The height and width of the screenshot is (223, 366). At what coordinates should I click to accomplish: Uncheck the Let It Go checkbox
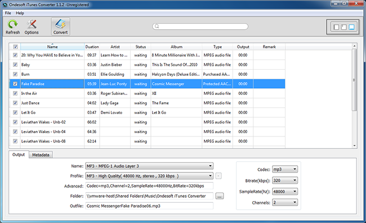coord(15,112)
